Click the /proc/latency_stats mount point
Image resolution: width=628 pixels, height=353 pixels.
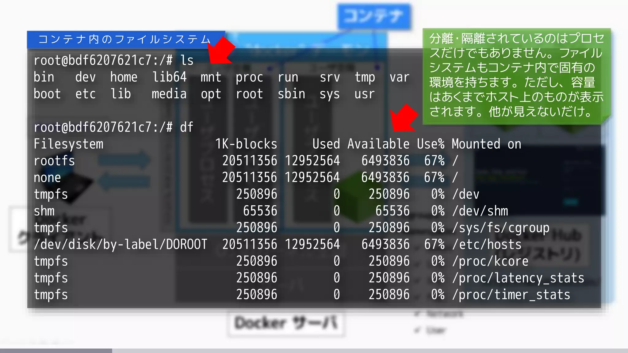(518, 279)
